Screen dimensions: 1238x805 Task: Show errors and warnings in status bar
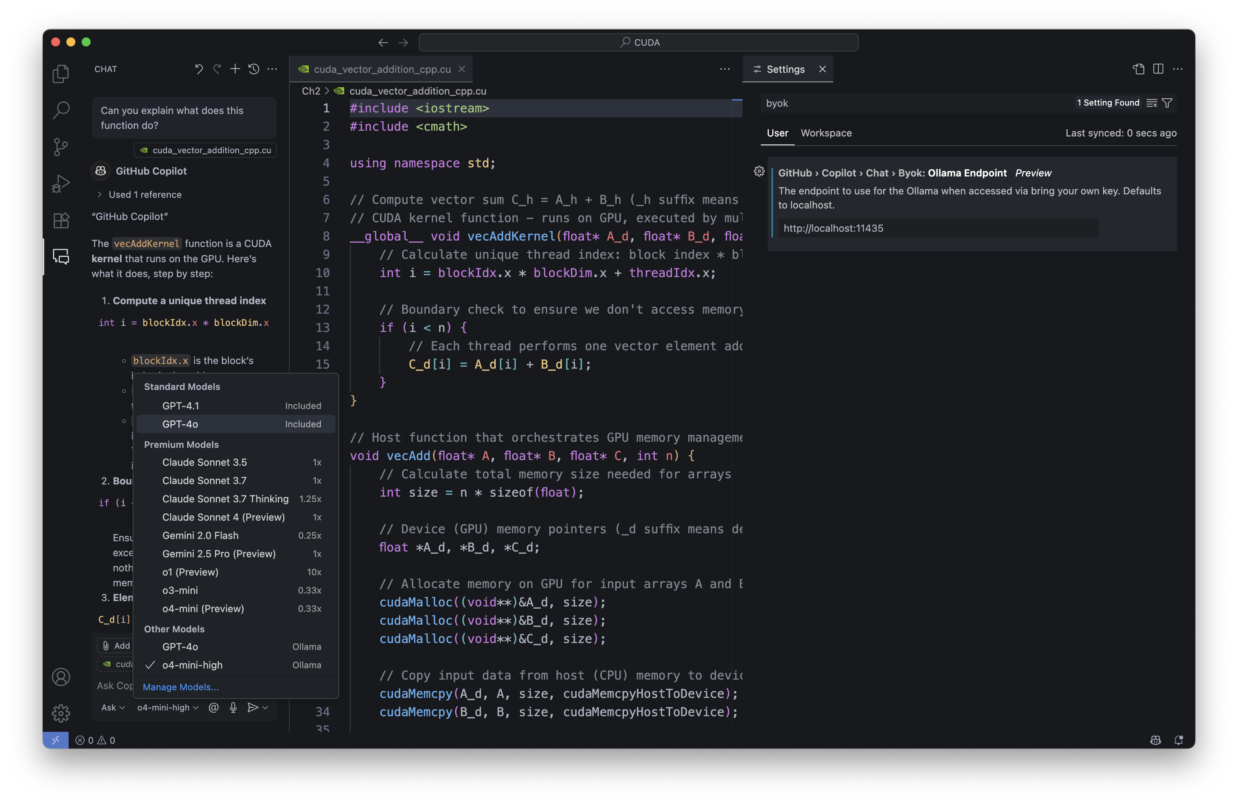click(x=95, y=740)
